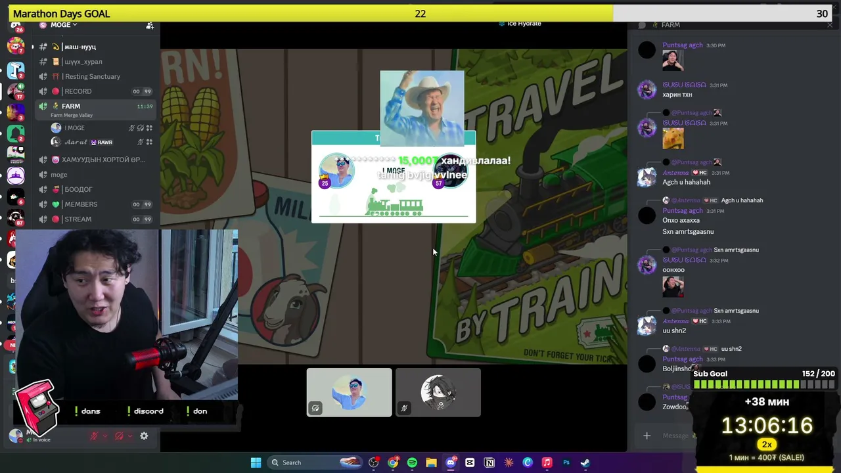Open the Windows Start menu
The width and height of the screenshot is (841, 473).
256,462
